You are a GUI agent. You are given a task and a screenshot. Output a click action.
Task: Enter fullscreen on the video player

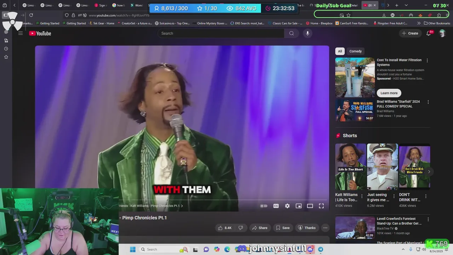point(321,206)
